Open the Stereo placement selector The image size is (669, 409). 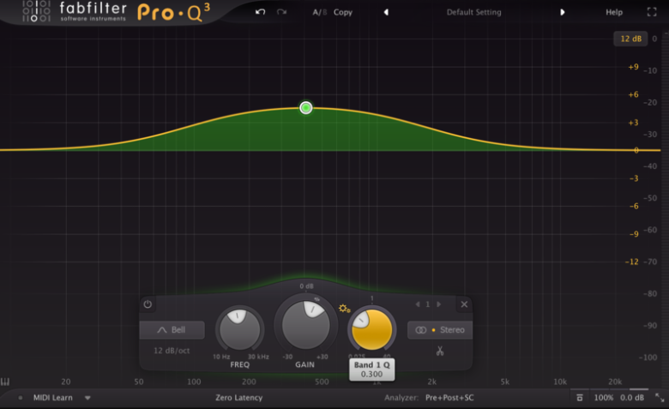pyautogui.click(x=440, y=329)
